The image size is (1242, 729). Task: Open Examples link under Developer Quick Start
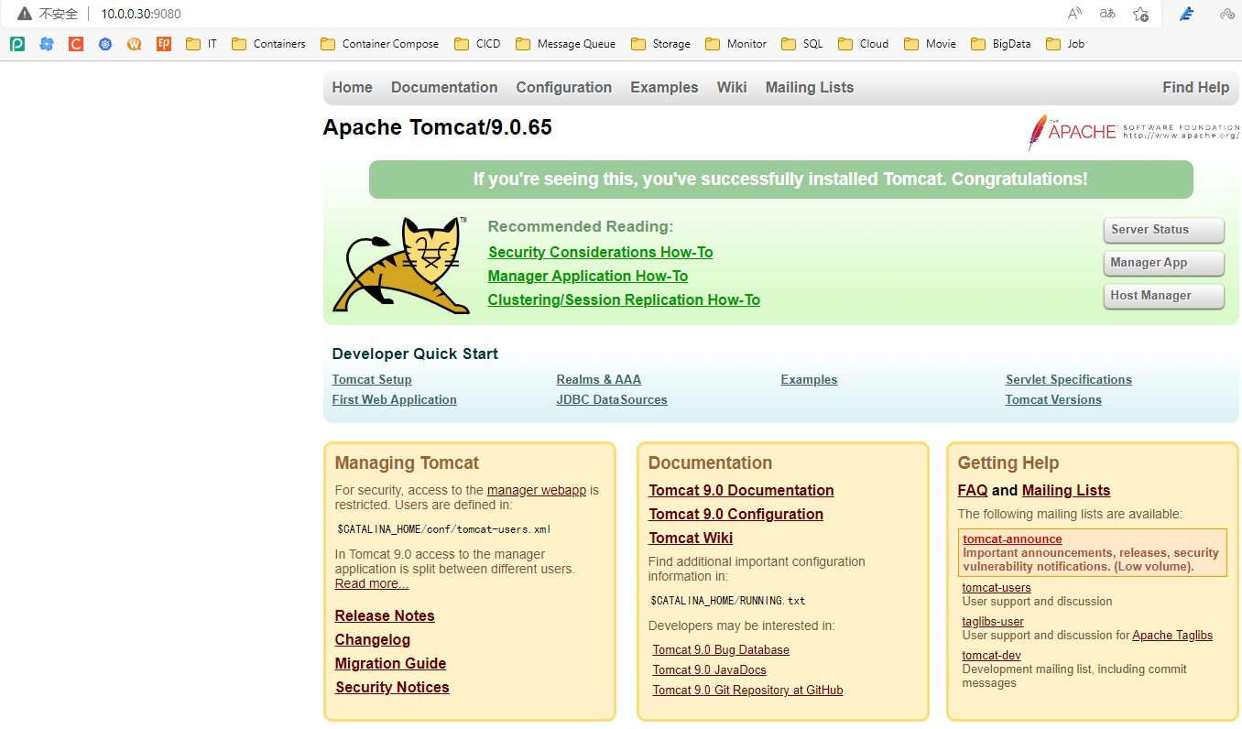click(x=809, y=379)
